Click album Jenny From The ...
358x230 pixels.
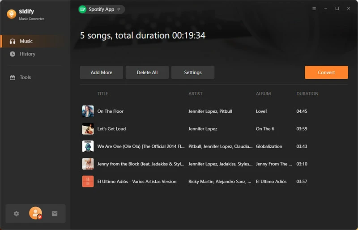click(274, 164)
